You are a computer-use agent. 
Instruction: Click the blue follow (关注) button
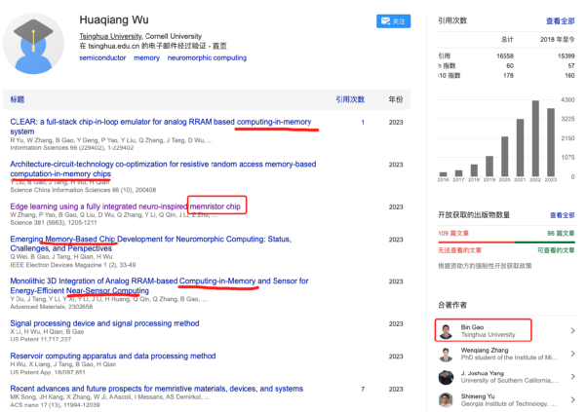(393, 21)
